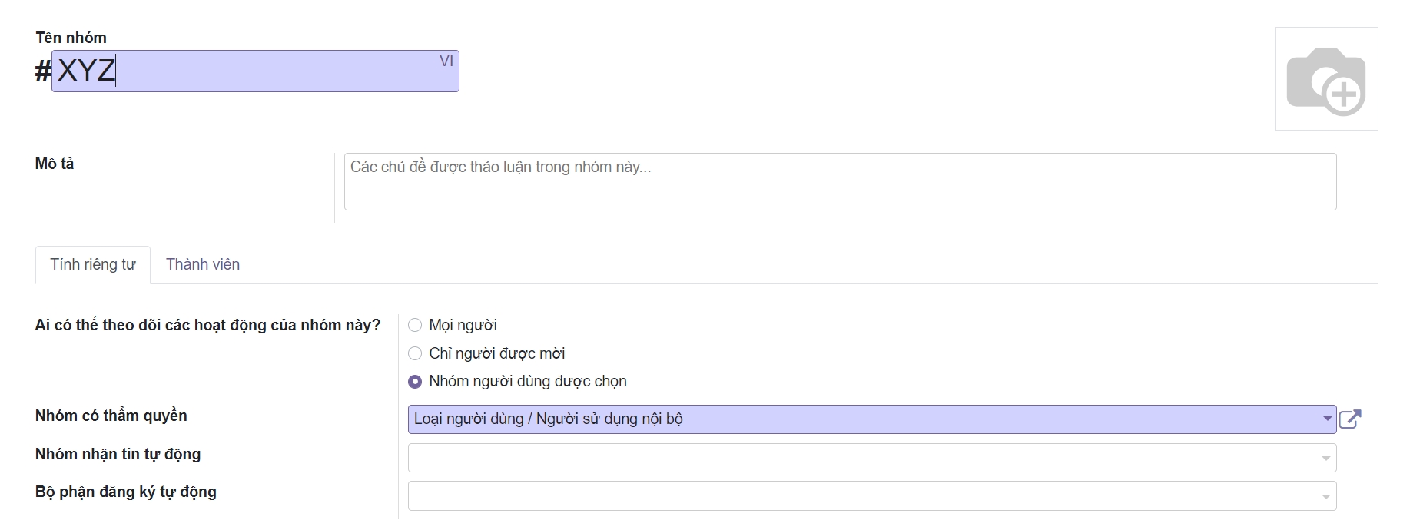Viewport: 1410px width, 530px height.
Task: Focus the Mô tả description text area
Action: click(839, 182)
